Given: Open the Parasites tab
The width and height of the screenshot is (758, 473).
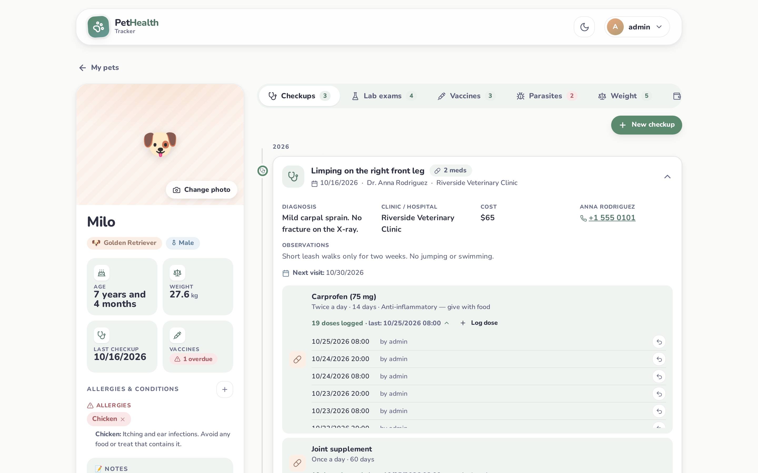Looking at the screenshot, I should pyautogui.click(x=547, y=96).
